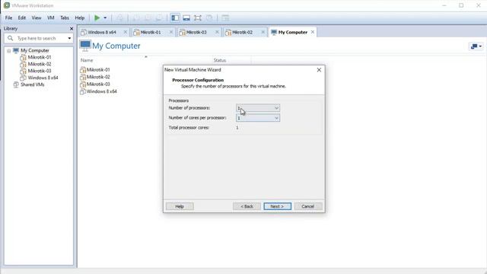
Task: Open the Edit menu
Action: click(x=22, y=18)
